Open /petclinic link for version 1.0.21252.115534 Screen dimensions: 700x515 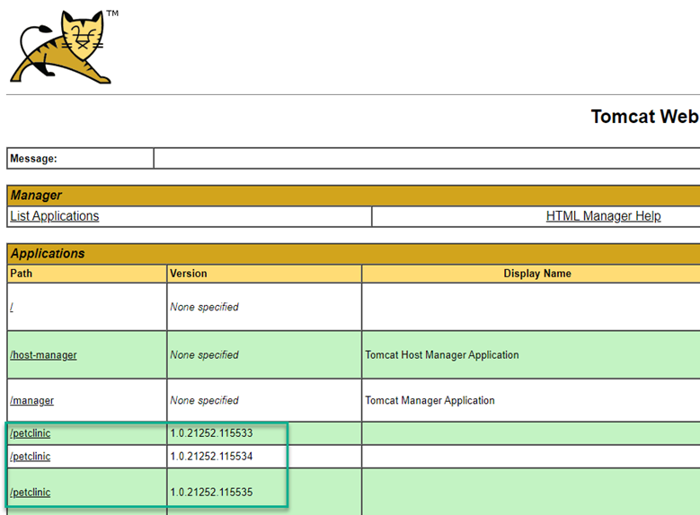click(31, 457)
